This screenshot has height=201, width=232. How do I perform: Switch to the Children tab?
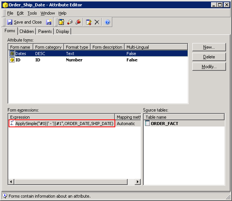[x=27, y=31]
